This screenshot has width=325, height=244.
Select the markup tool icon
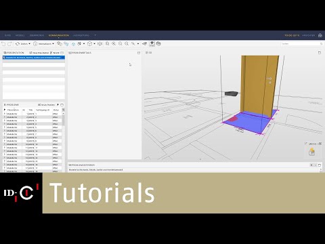point(79,43)
